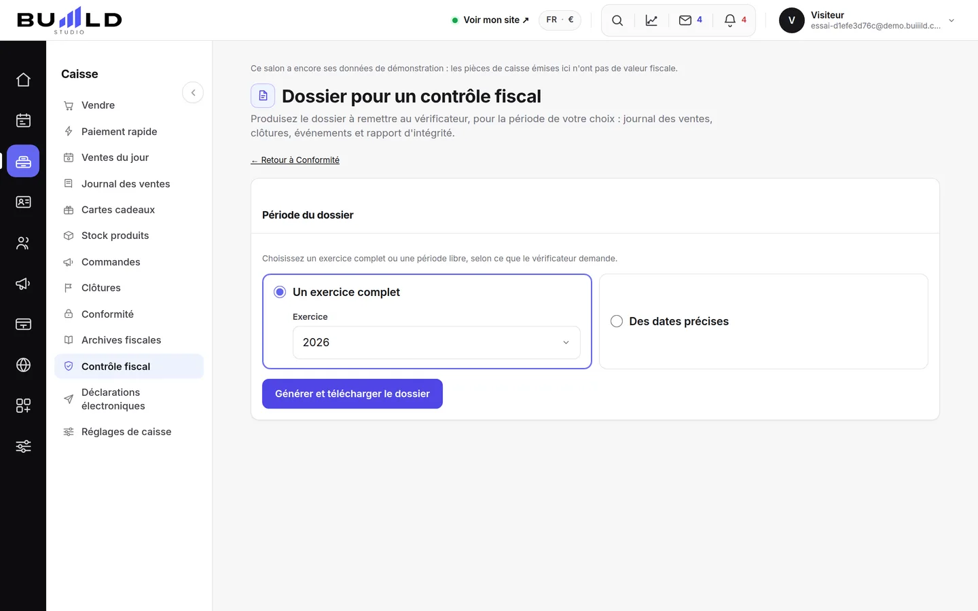This screenshot has width=978, height=611.
Task: Open the megaphone marketing icon in the rail
Action: tap(23, 284)
